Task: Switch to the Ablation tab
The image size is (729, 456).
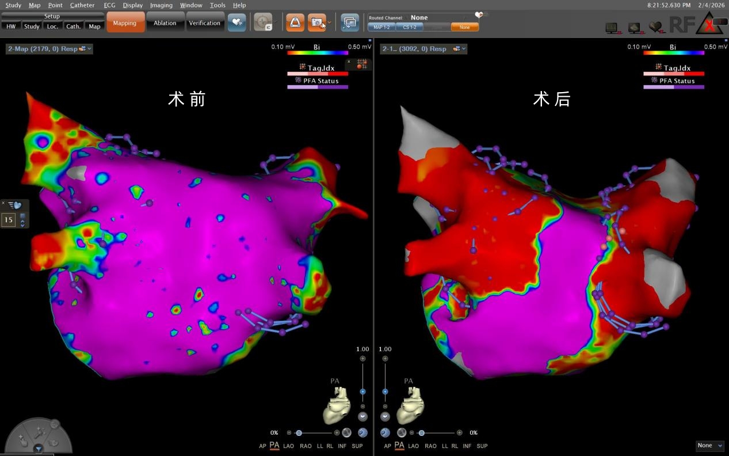Action: click(165, 23)
